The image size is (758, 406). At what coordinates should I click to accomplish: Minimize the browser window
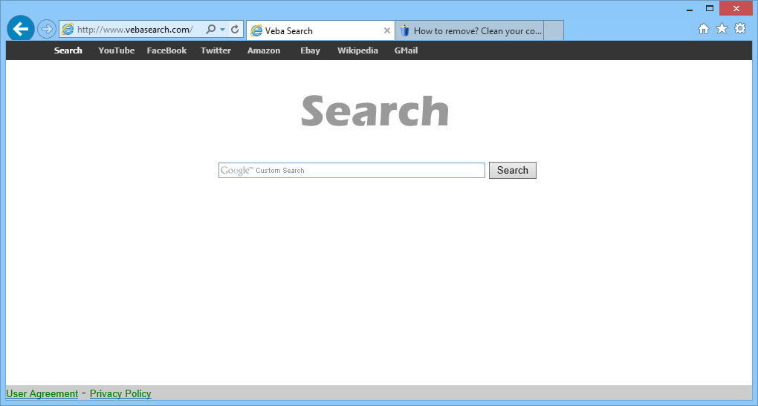(x=690, y=9)
